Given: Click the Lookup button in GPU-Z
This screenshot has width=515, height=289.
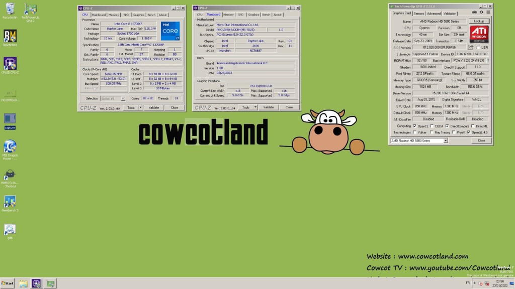Looking at the screenshot, I should click(479, 21).
